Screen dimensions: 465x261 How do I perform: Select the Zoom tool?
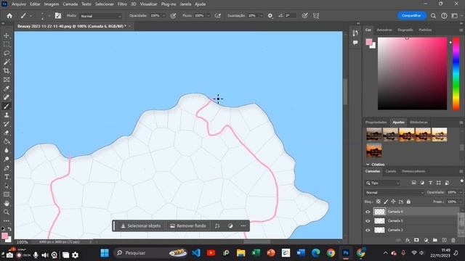tap(7, 212)
